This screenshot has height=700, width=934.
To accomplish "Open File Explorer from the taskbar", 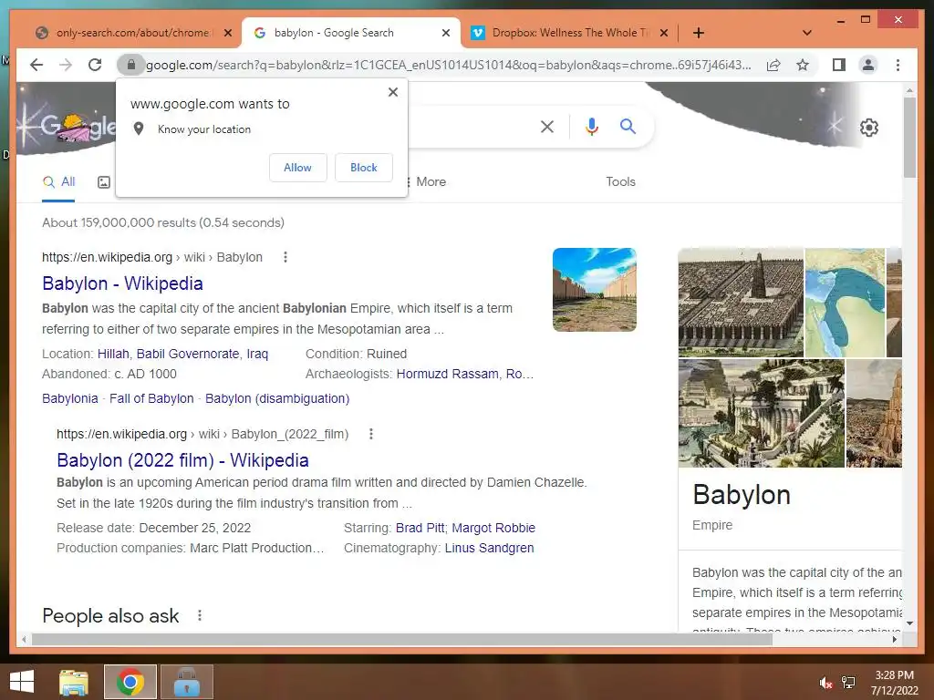I will coord(74,682).
